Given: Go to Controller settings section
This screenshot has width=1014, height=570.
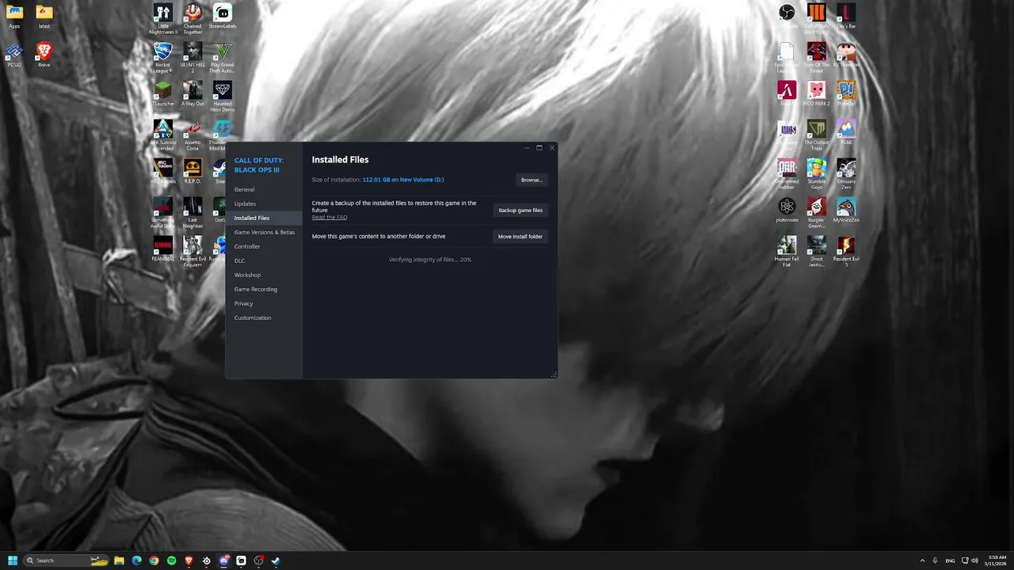Looking at the screenshot, I should tap(247, 246).
